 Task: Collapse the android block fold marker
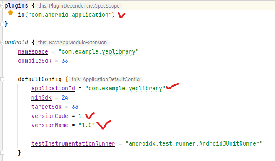(2, 43)
